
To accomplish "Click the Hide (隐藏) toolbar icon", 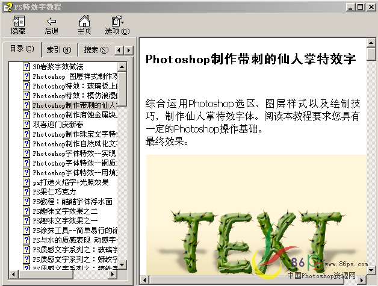I will 18,25.
